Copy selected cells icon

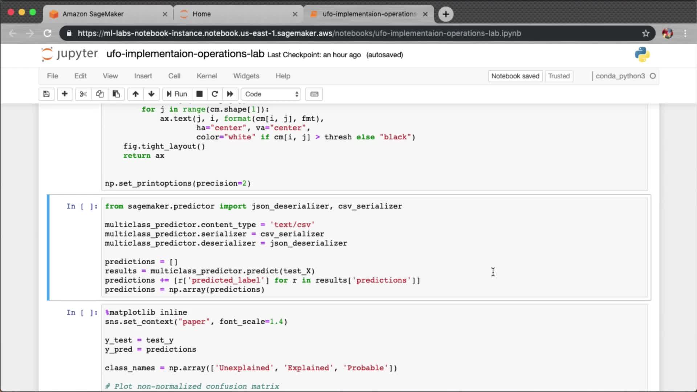click(x=100, y=94)
